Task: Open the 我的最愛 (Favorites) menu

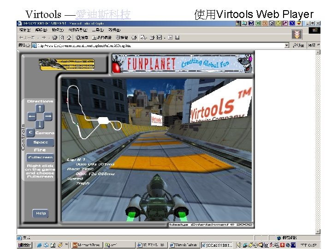Action: click(78, 30)
